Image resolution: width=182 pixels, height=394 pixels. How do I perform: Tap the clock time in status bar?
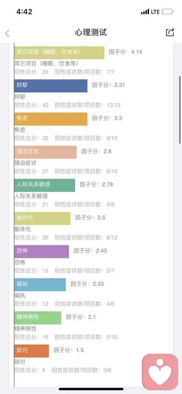tap(24, 12)
